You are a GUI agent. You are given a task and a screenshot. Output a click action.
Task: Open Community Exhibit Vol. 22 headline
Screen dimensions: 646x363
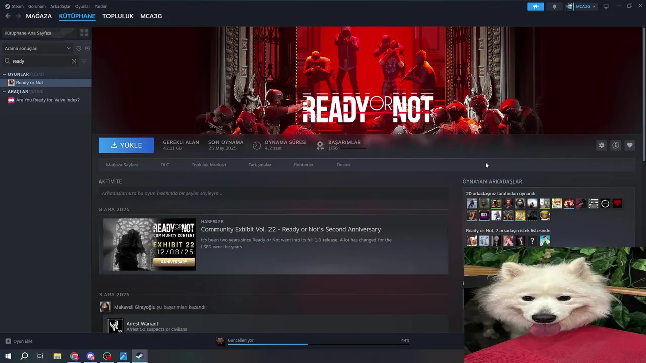point(291,229)
